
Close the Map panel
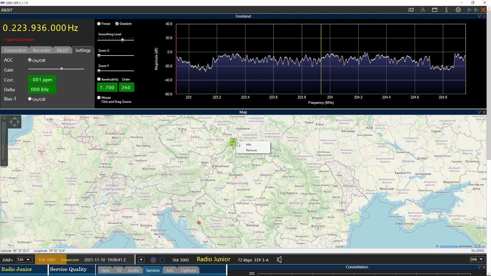point(484,112)
